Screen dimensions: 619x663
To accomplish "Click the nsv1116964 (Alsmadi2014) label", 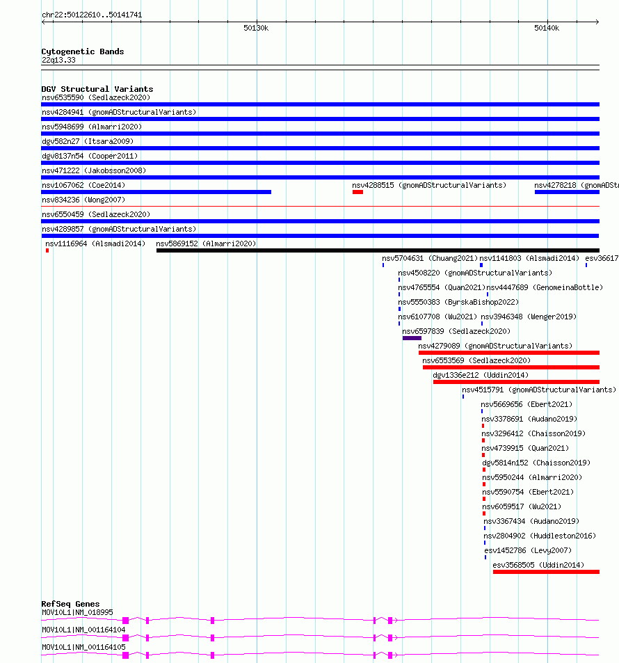I will pos(95,244).
